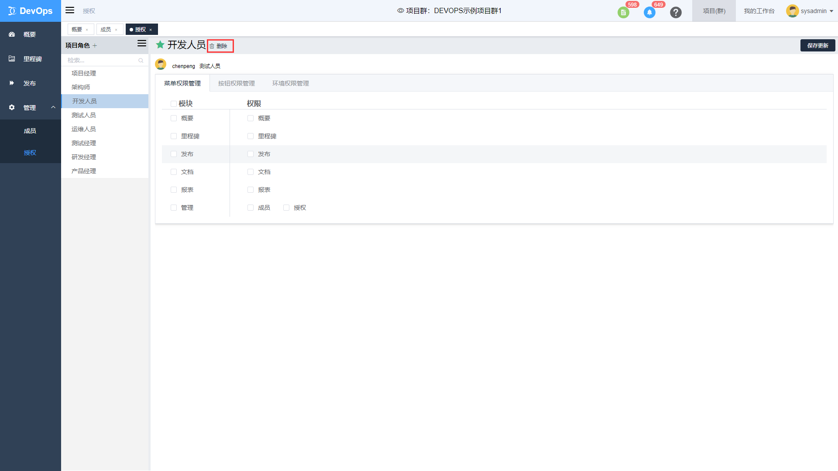Switch to 环境权限管理 tab
838x471 pixels.
click(x=291, y=83)
